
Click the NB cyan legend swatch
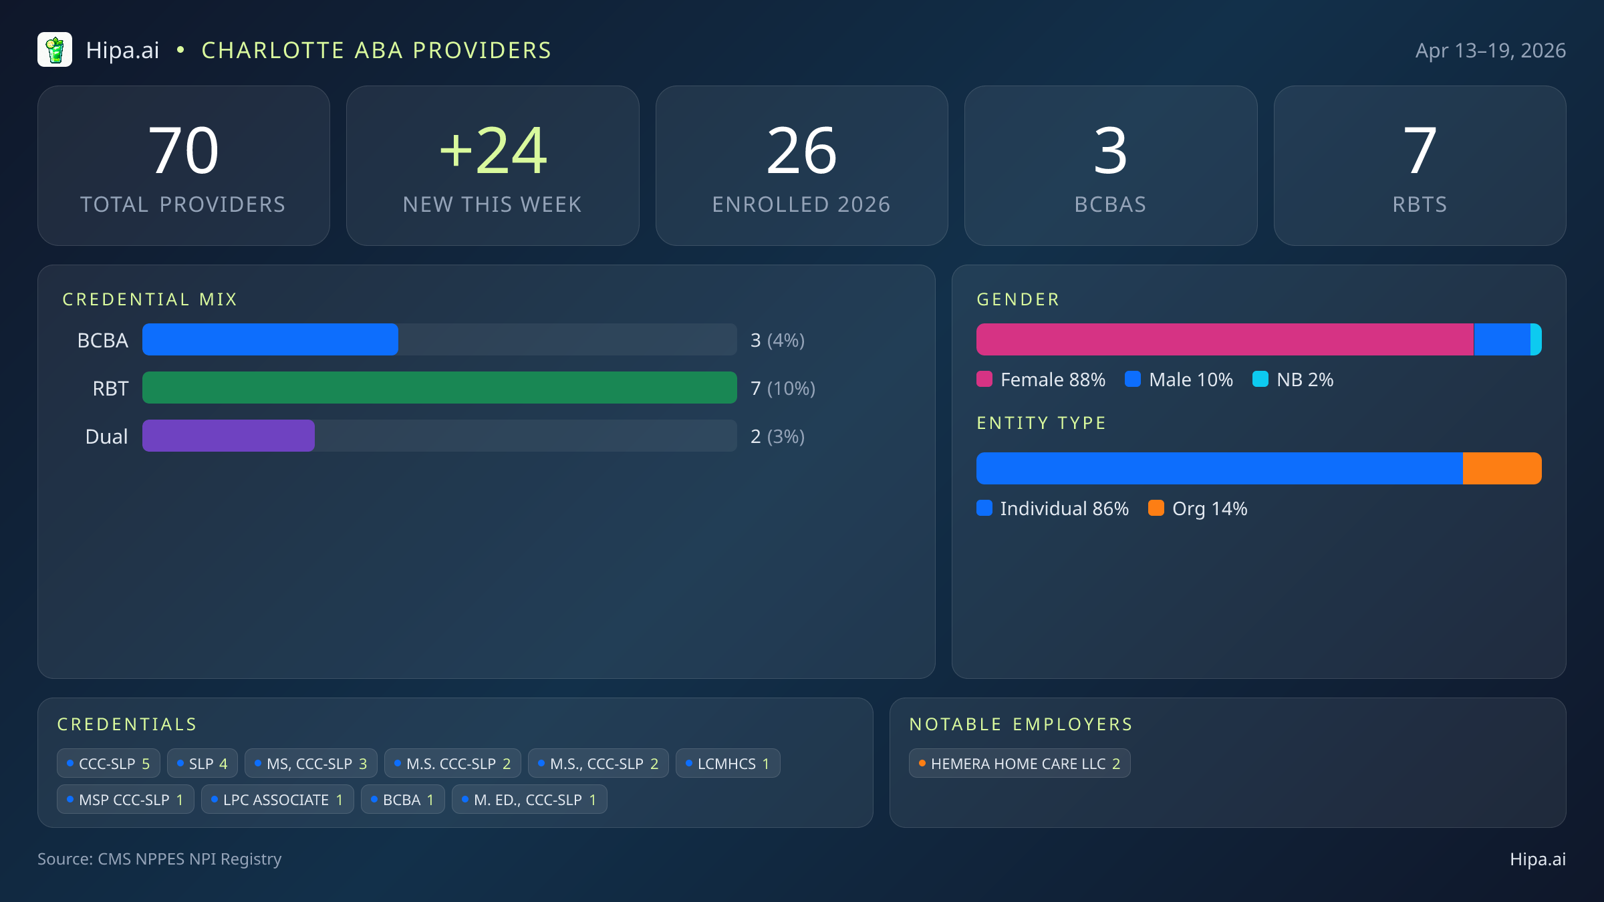pyautogui.click(x=1260, y=380)
